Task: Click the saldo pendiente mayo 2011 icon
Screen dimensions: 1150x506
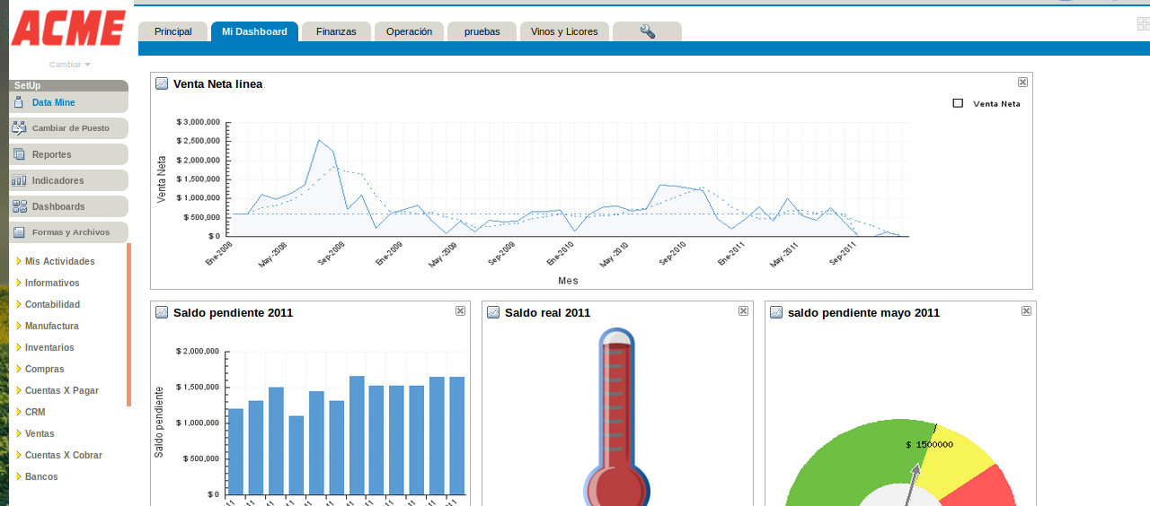Action: pos(776,312)
